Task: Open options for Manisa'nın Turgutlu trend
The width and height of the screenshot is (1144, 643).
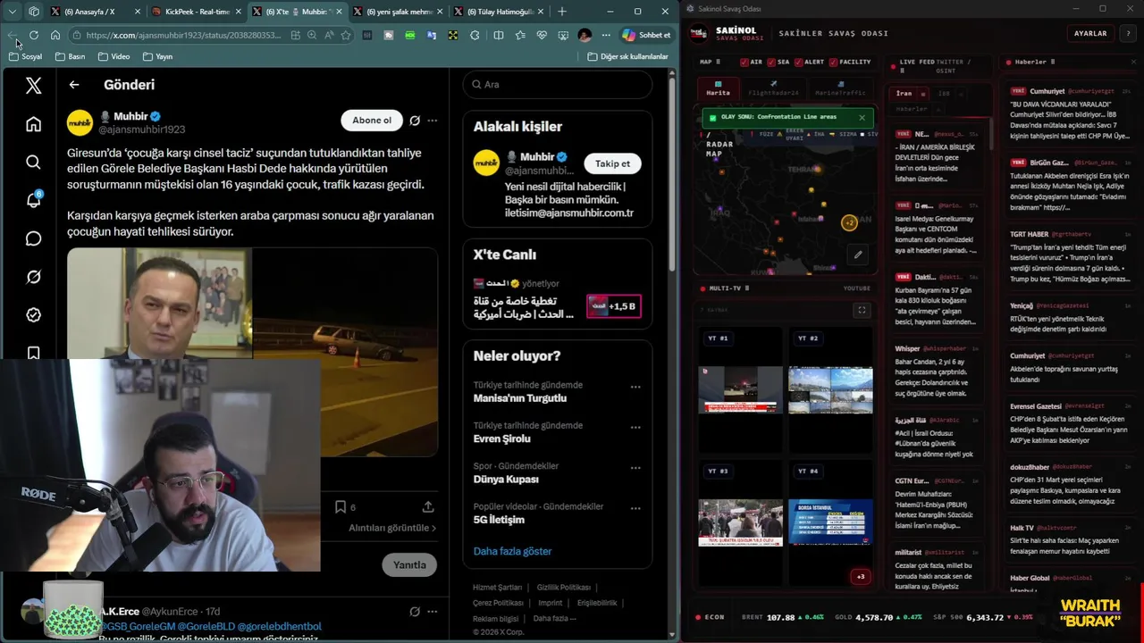Action: click(x=635, y=387)
